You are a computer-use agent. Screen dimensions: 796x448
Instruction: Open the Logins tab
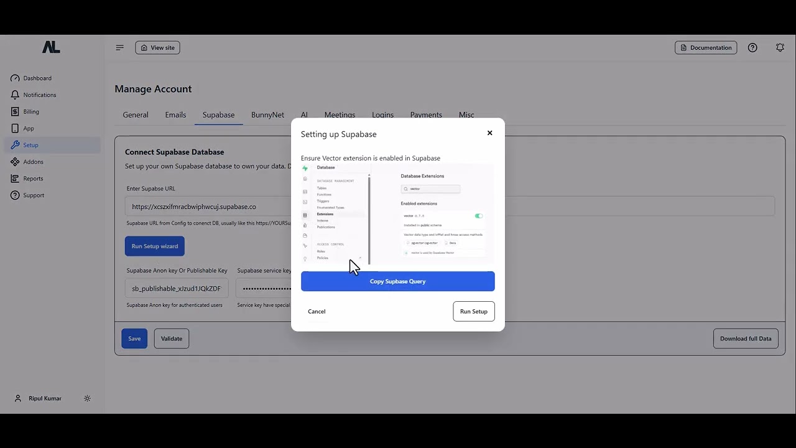pos(382,114)
